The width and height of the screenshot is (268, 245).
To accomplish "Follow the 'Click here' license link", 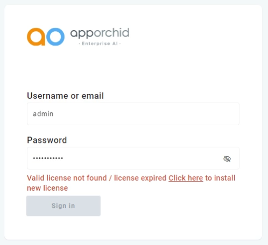I will pyautogui.click(x=186, y=178).
